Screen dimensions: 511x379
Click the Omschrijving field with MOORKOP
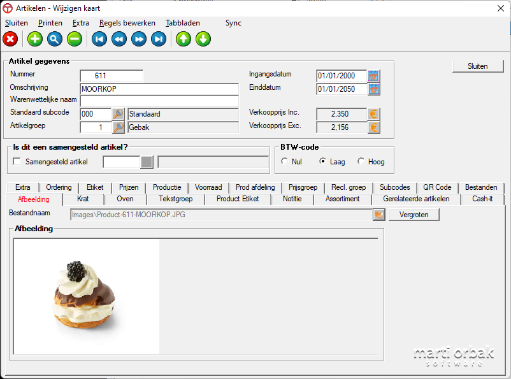click(159, 89)
